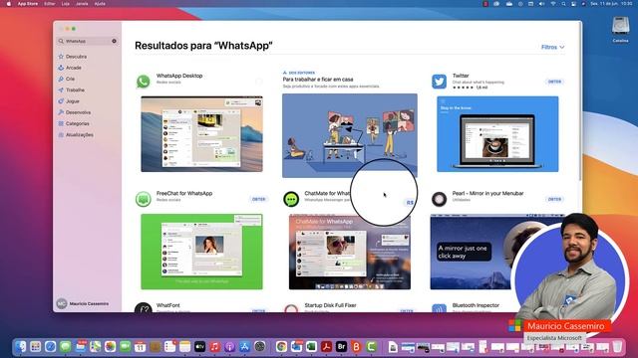
Task: Click OBTER for Pearl Mirror app
Action: click(554, 199)
